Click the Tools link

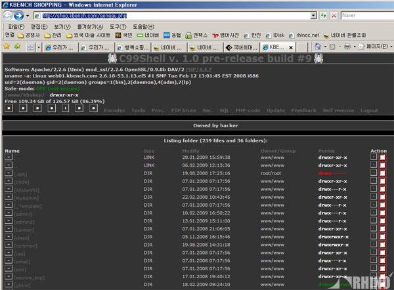click(x=138, y=110)
